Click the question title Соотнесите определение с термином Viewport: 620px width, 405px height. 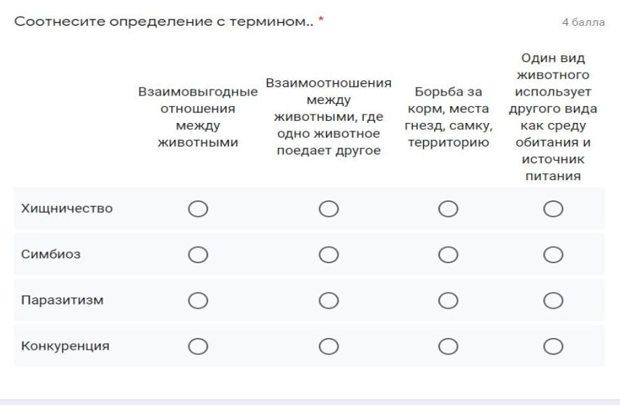point(164,22)
